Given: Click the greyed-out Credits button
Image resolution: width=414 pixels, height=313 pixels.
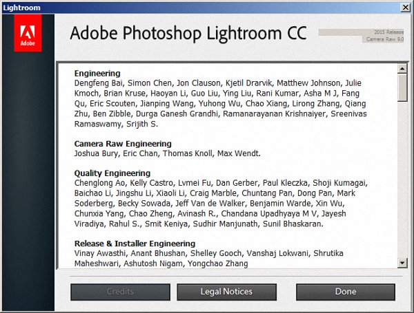Looking at the screenshot, I should click(120, 292).
